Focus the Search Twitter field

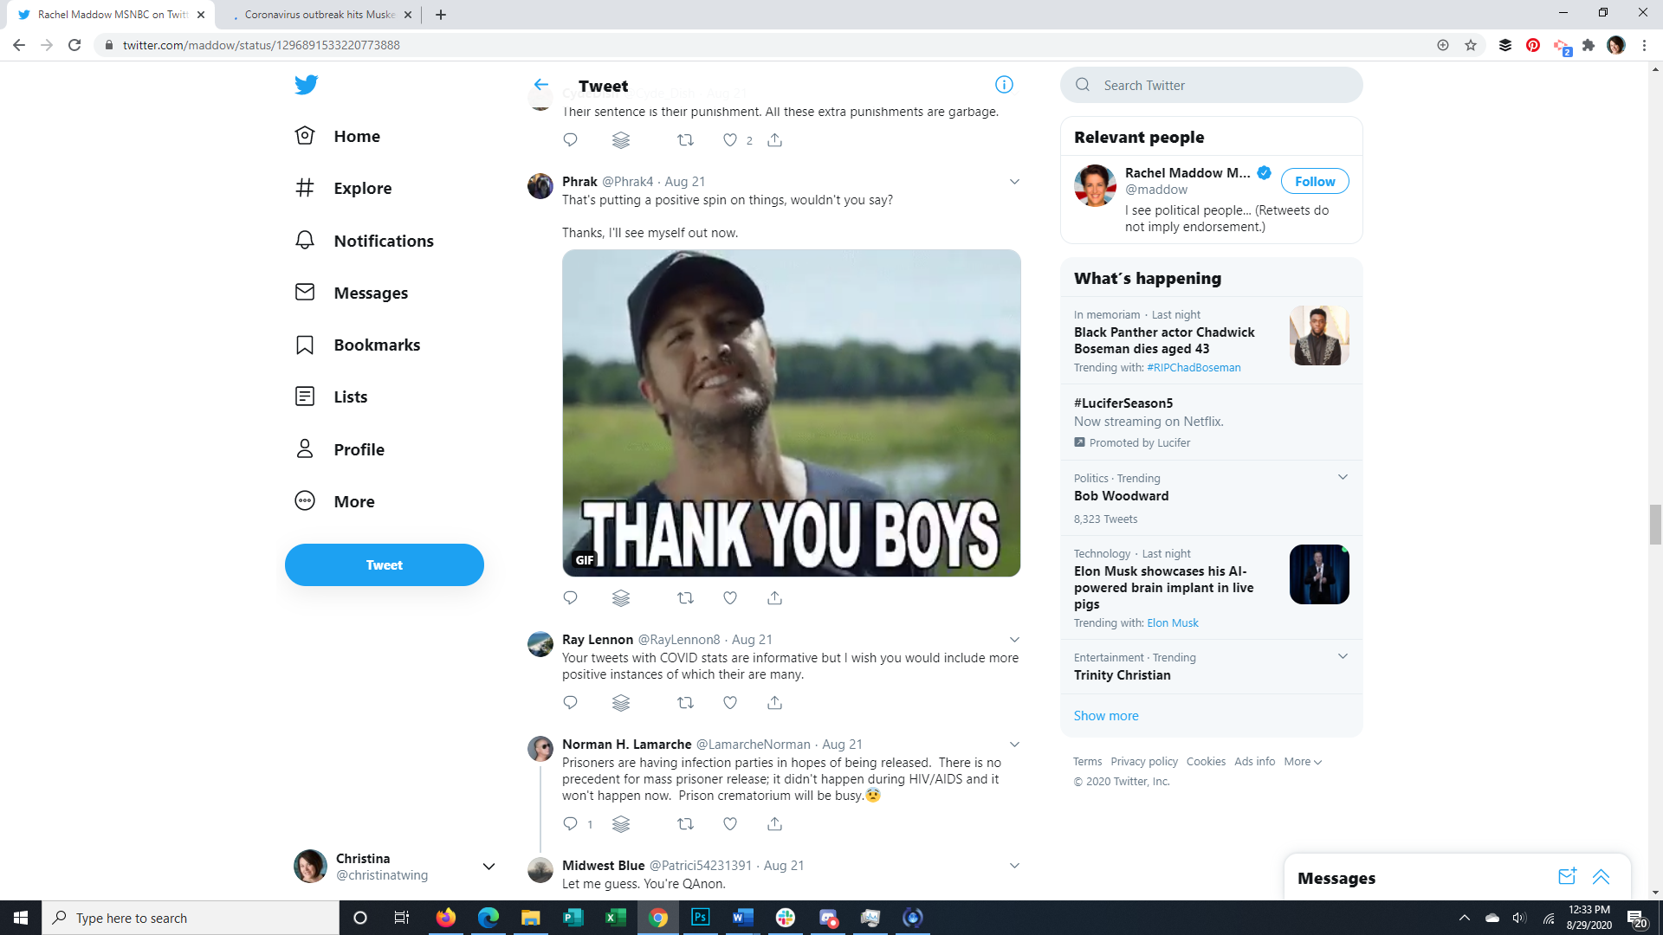pos(1213,85)
